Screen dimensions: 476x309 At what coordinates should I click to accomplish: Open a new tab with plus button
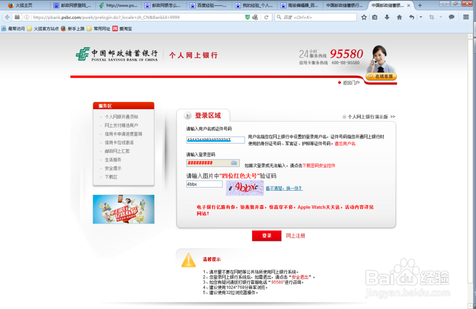click(x=420, y=5)
